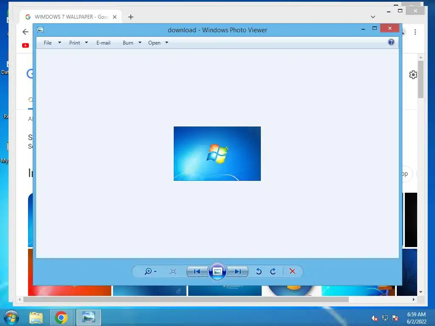Open Windows Explorer from the taskbar
Viewport: 435px width, 326px height.
click(36, 318)
